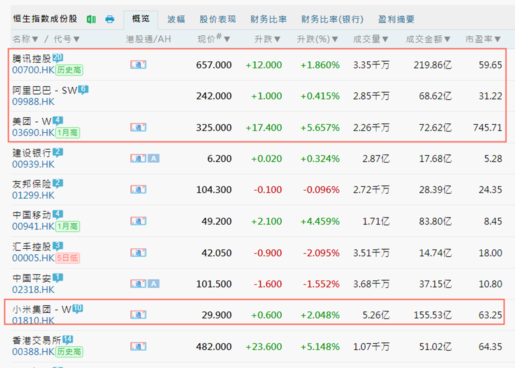Screen dimensions: 515x368
Task: Click 港股通 icon in 美团 - W row
Action: point(138,127)
